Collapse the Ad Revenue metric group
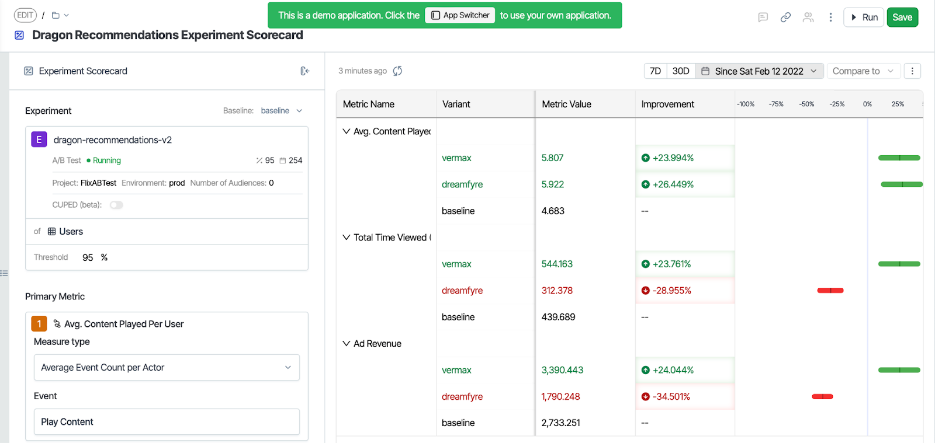This screenshot has width=935, height=443. click(347, 344)
